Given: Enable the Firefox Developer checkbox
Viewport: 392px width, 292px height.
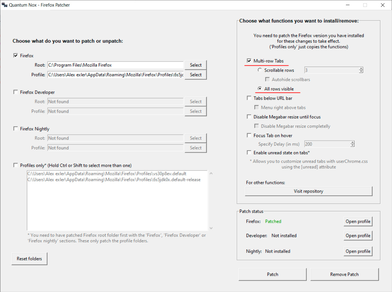Looking at the screenshot, I should click(x=16, y=92).
